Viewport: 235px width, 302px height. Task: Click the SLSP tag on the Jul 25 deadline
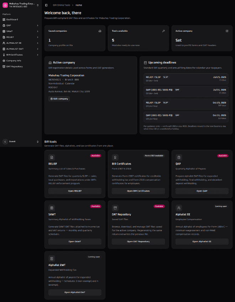[166, 77]
